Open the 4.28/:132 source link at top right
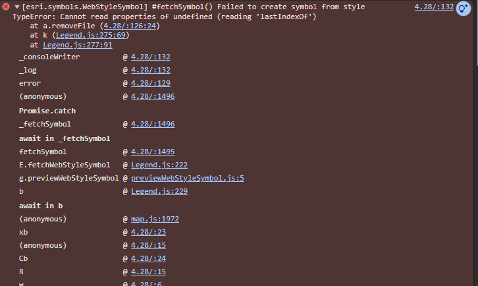 (x=434, y=7)
